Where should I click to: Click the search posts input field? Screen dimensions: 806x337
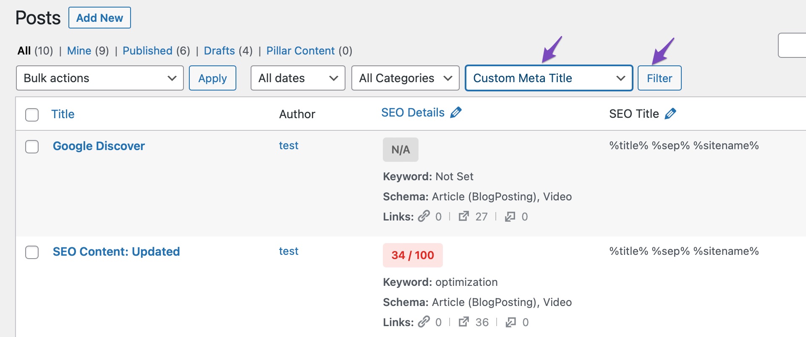[792, 45]
